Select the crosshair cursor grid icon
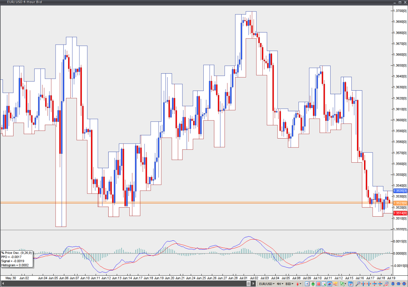 (324, 284)
